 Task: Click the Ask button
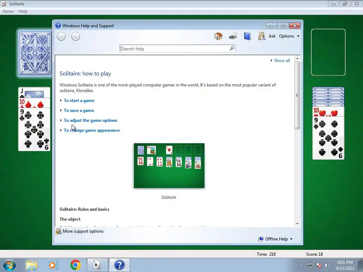pyautogui.click(x=272, y=36)
